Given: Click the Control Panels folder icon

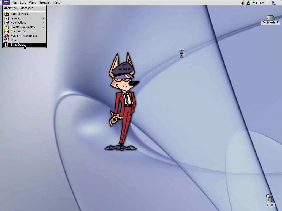Looking at the screenshot, I should coord(7,14).
